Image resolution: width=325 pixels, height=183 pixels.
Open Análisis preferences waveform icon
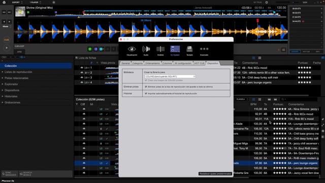[160, 49]
